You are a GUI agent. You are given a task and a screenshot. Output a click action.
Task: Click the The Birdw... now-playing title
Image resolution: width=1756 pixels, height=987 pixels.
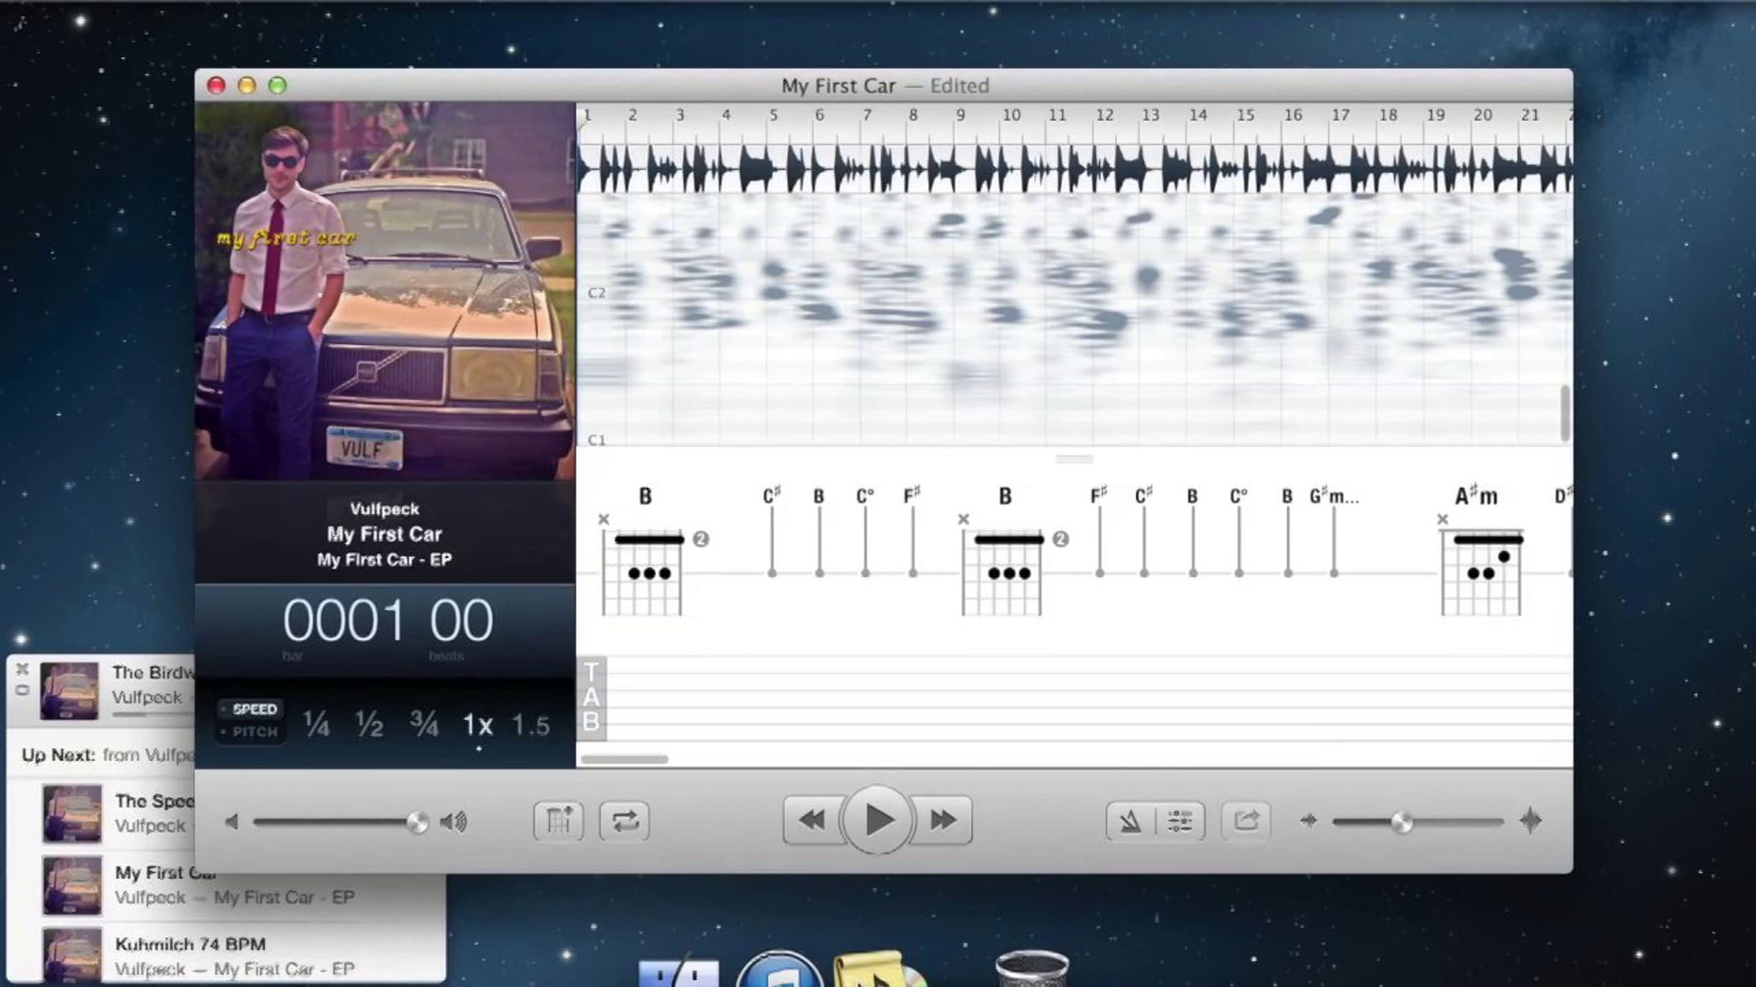tap(153, 672)
